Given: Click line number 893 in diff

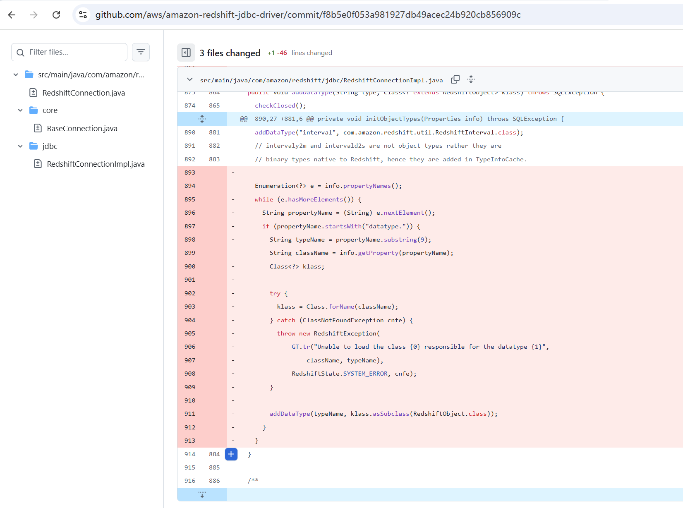Looking at the screenshot, I should [x=190, y=173].
